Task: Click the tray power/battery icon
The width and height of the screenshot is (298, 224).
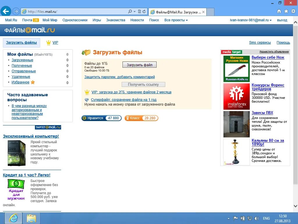Action: [x=242, y=218]
